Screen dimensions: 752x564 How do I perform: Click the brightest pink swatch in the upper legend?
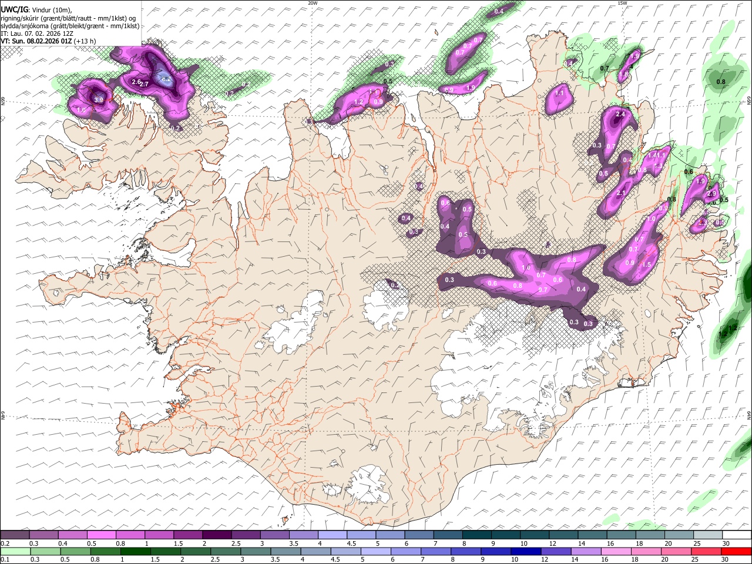[x=101, y=535]
